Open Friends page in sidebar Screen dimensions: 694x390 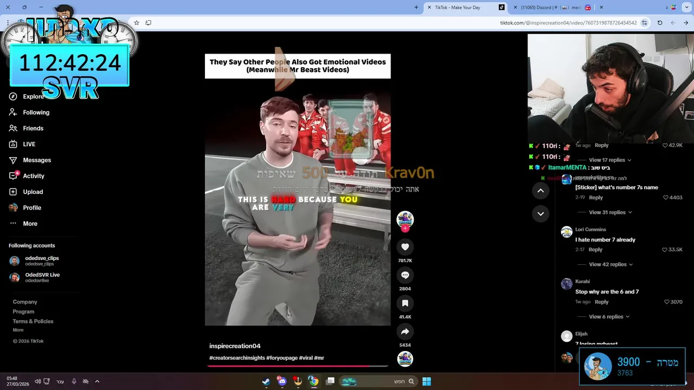click(x=26, y=128)
